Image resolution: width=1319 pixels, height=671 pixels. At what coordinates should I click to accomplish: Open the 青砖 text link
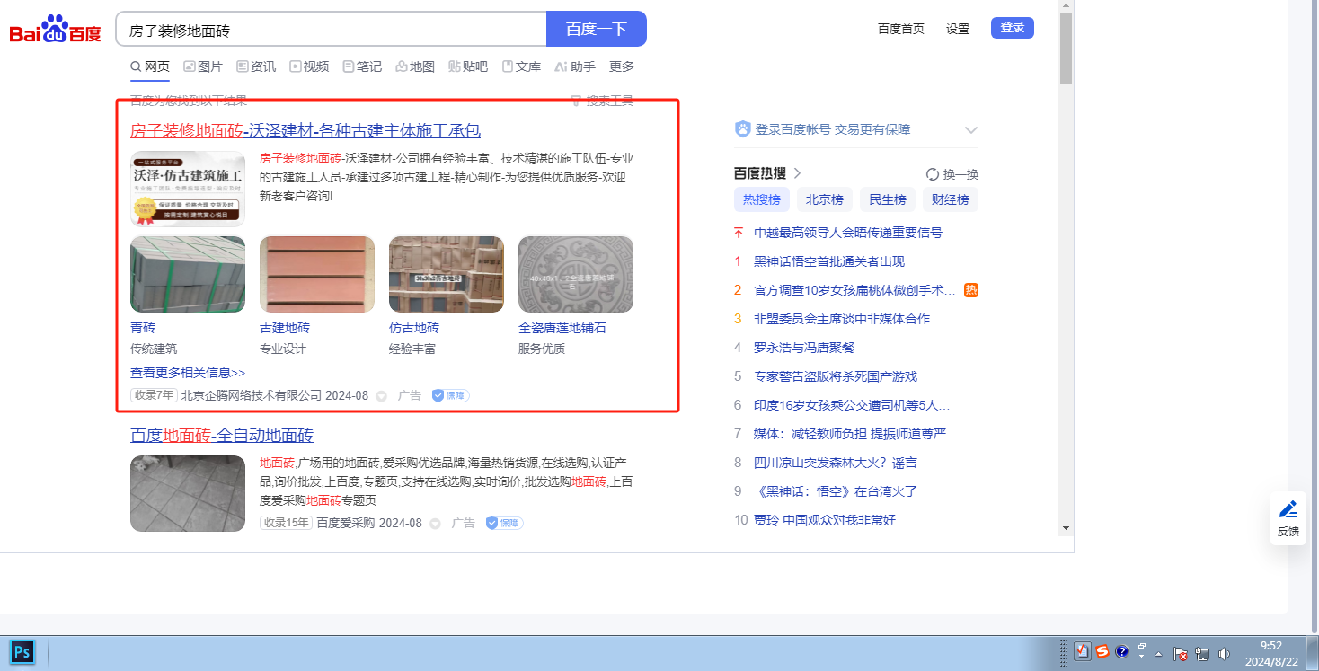[143, 328]
